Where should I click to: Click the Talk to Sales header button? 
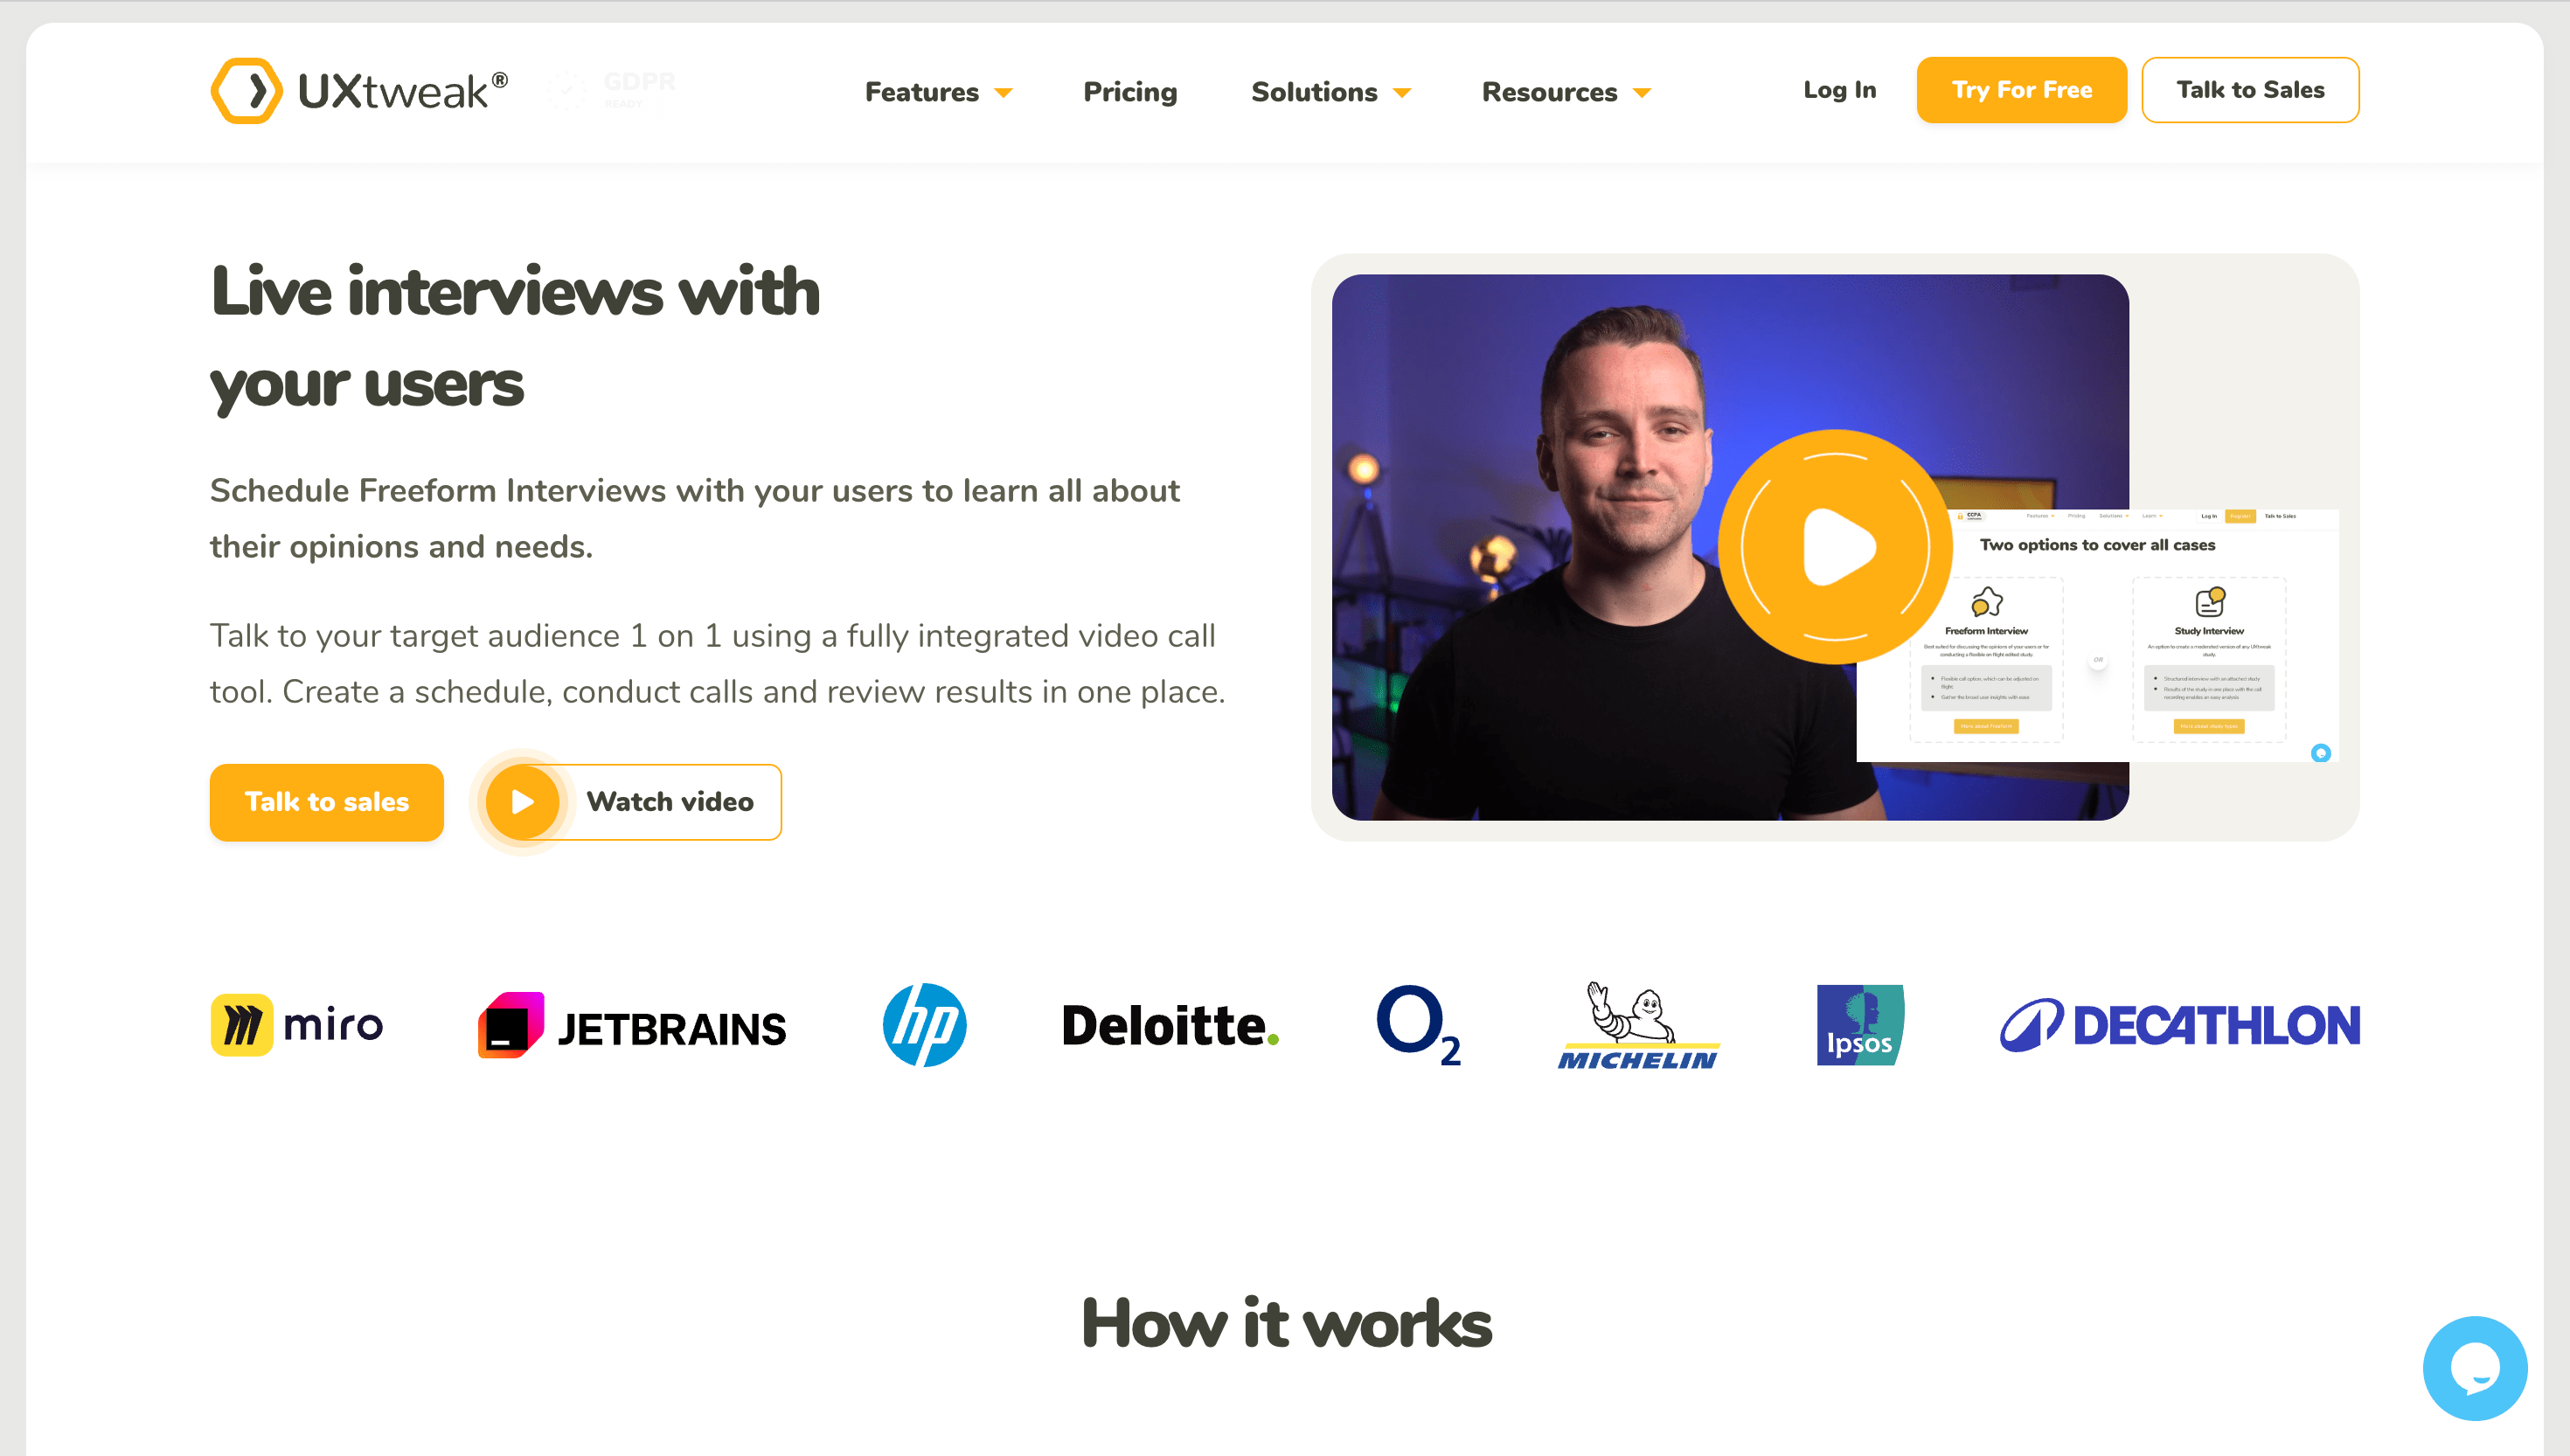pyautogui.click(x=2250, y=90)
